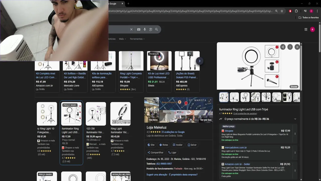Click Sugerir uma alteração link
This screenshot has width=321, height=181.
tap(157, 175)
